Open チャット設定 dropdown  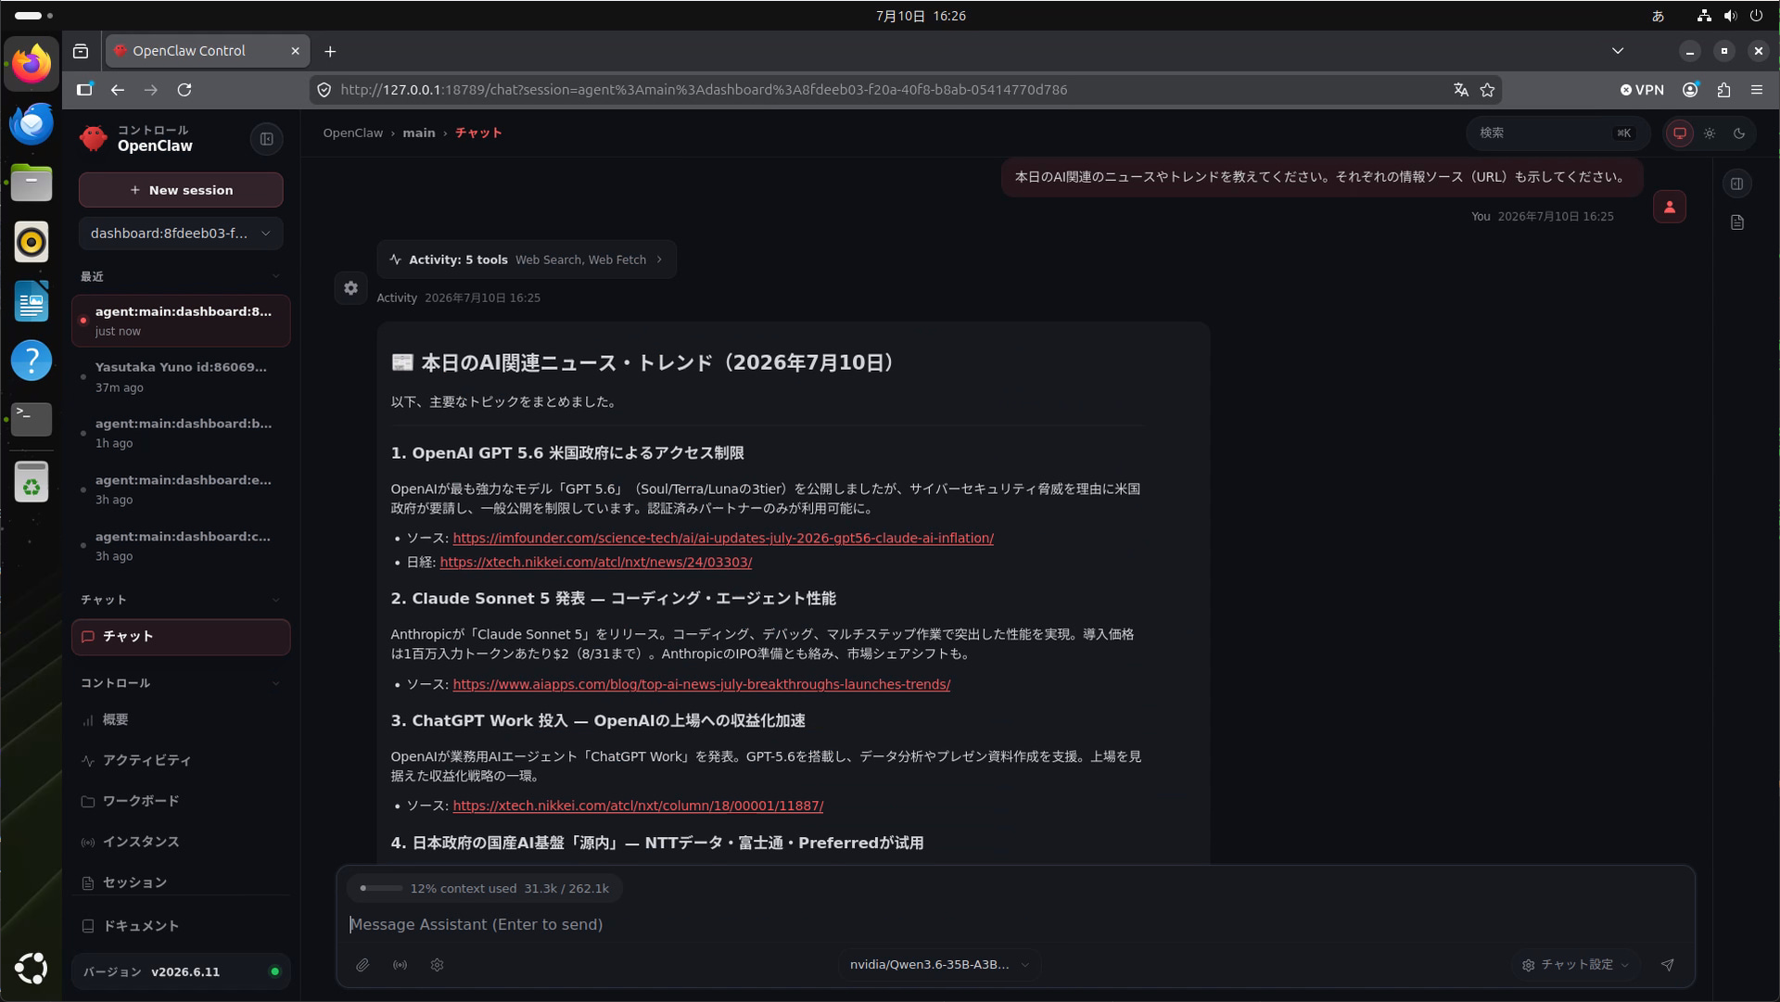point(1578,965)
